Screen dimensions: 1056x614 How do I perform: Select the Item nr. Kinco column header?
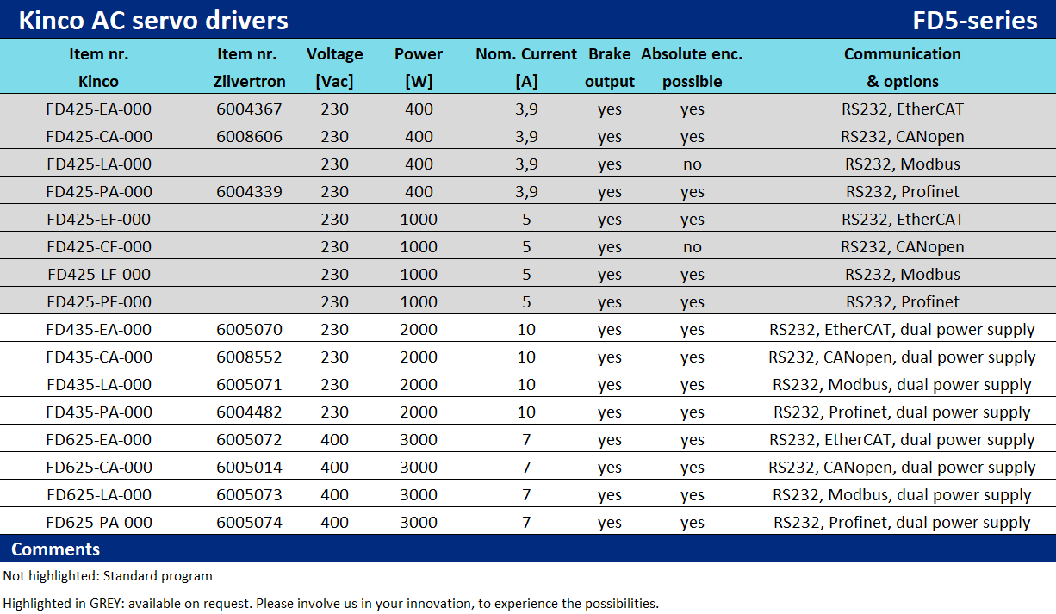point(99,67)
